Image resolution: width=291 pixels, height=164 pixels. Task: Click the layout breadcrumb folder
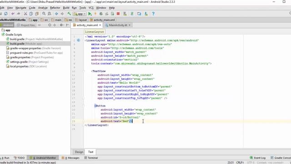coord(81,20)
